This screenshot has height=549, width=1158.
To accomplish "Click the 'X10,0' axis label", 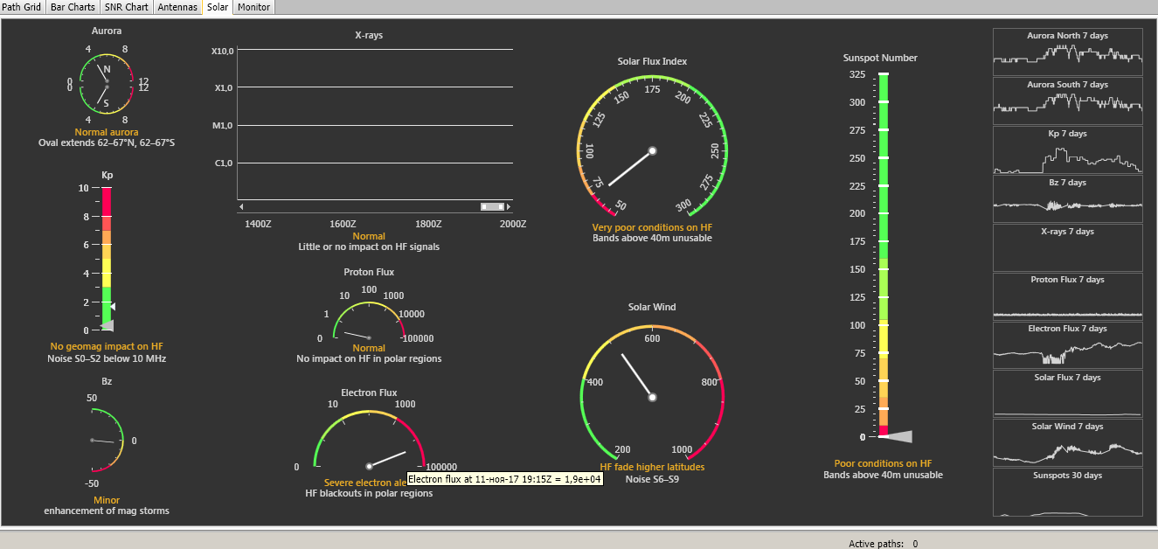I will tap(222, 51).
